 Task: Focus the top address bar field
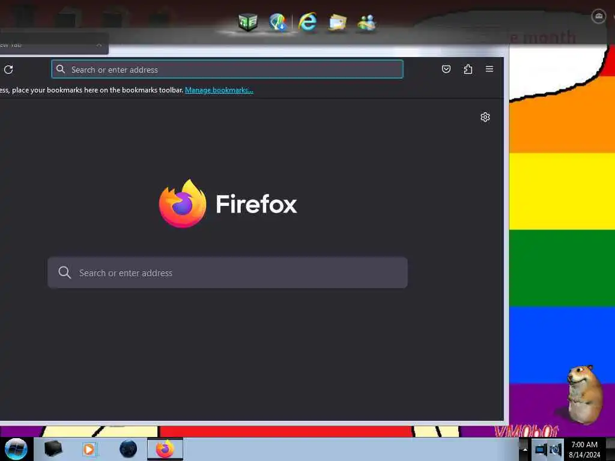227,70
